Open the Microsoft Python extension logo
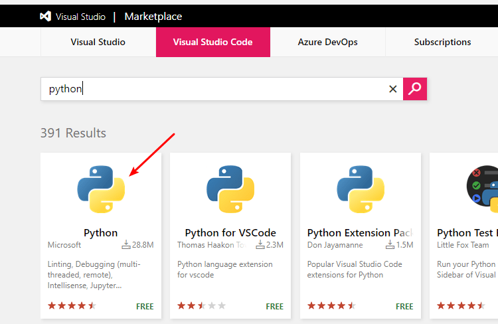The image size is (498, 324). click(x=101, y=189)
